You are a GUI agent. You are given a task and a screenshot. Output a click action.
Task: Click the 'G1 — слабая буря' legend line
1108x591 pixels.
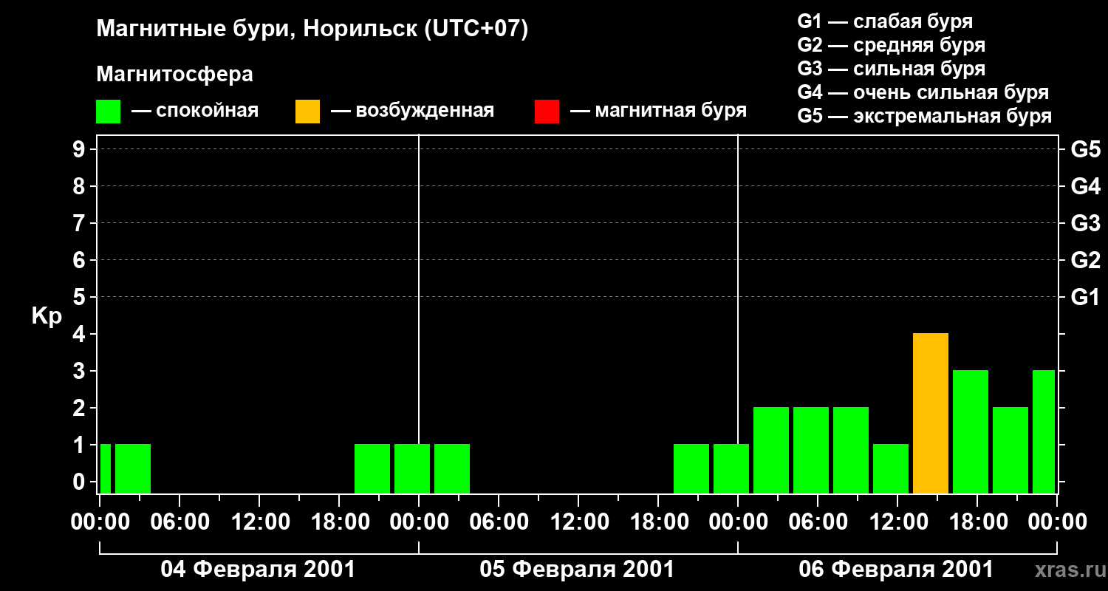(885, 21)
